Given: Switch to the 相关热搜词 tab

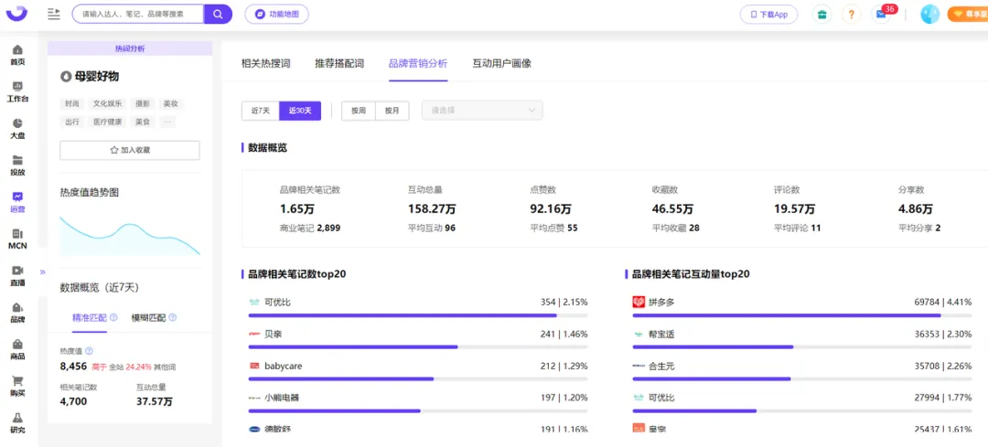Looking at the screenshot, I should coord(266,64).
